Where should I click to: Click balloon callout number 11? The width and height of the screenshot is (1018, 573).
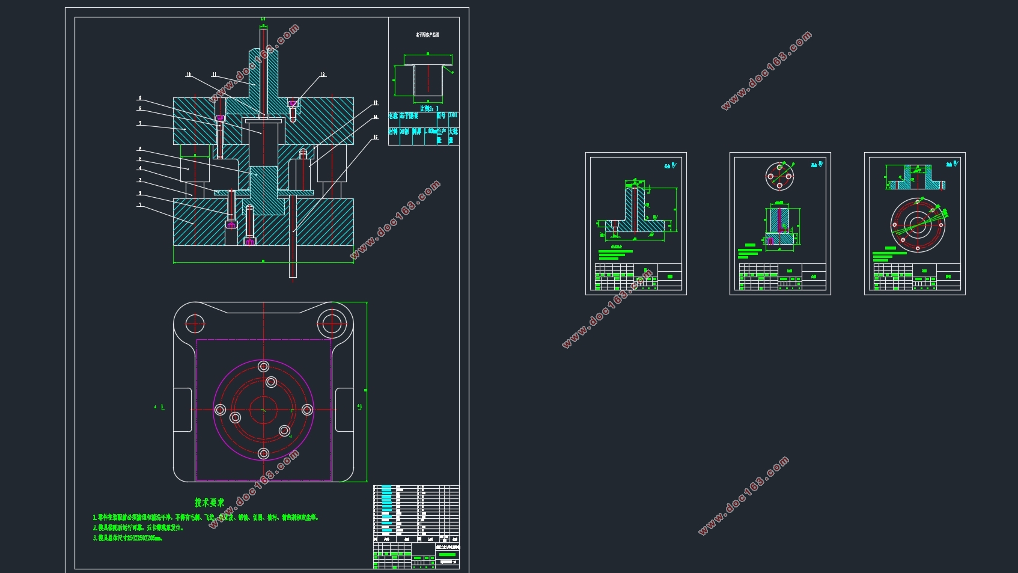[214, 75]
